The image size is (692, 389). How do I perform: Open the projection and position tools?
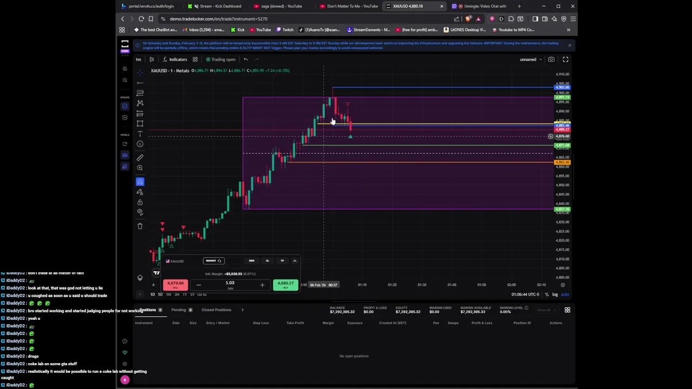tap(140, 113)
